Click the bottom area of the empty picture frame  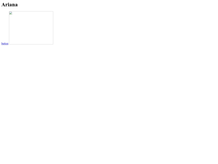point(31,41)
